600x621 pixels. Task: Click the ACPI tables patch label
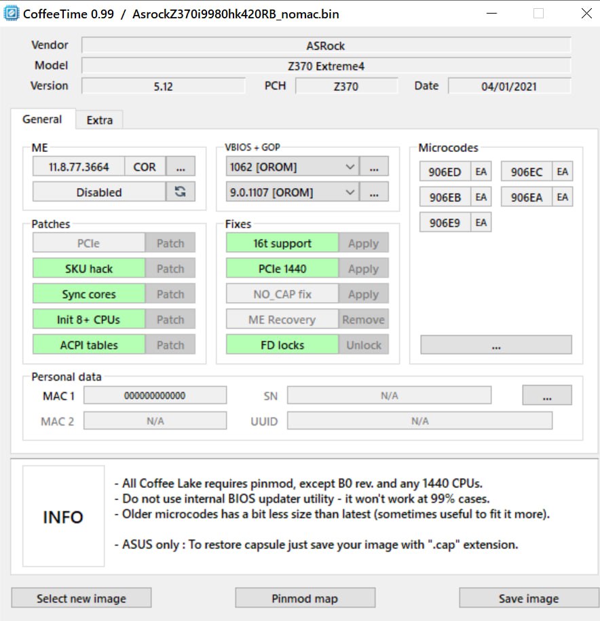pos(89,345)
